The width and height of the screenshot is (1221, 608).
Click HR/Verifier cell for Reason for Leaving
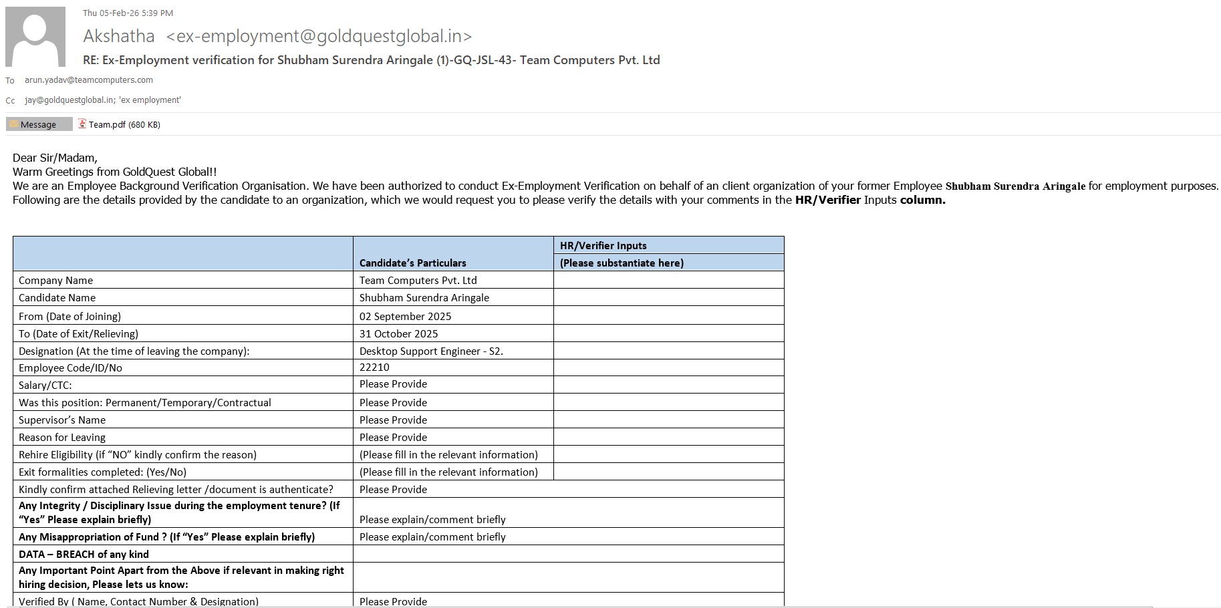point(668,437)
